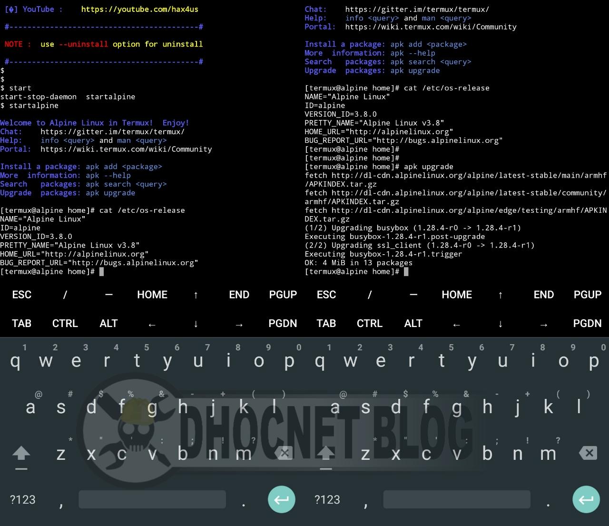Click 'start-stop-daemon' completion text
Screen dimensions: 609x526
[39, 97]
